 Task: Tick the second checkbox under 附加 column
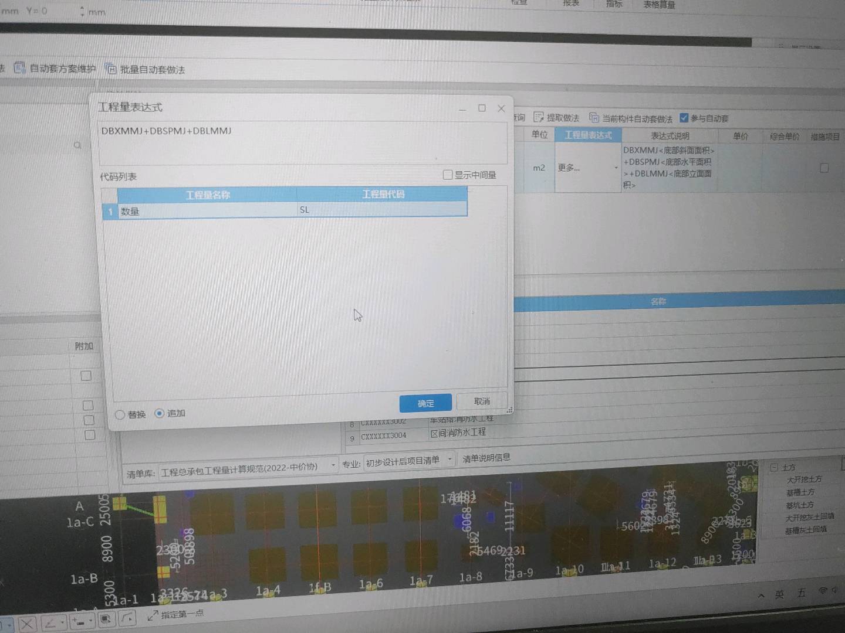[x=88, y=405]
